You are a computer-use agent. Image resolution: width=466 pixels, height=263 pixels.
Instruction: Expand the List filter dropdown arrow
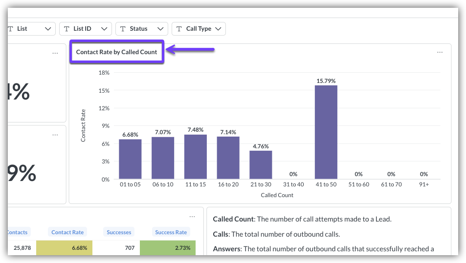pyautogui.click(x=48, y=29)
